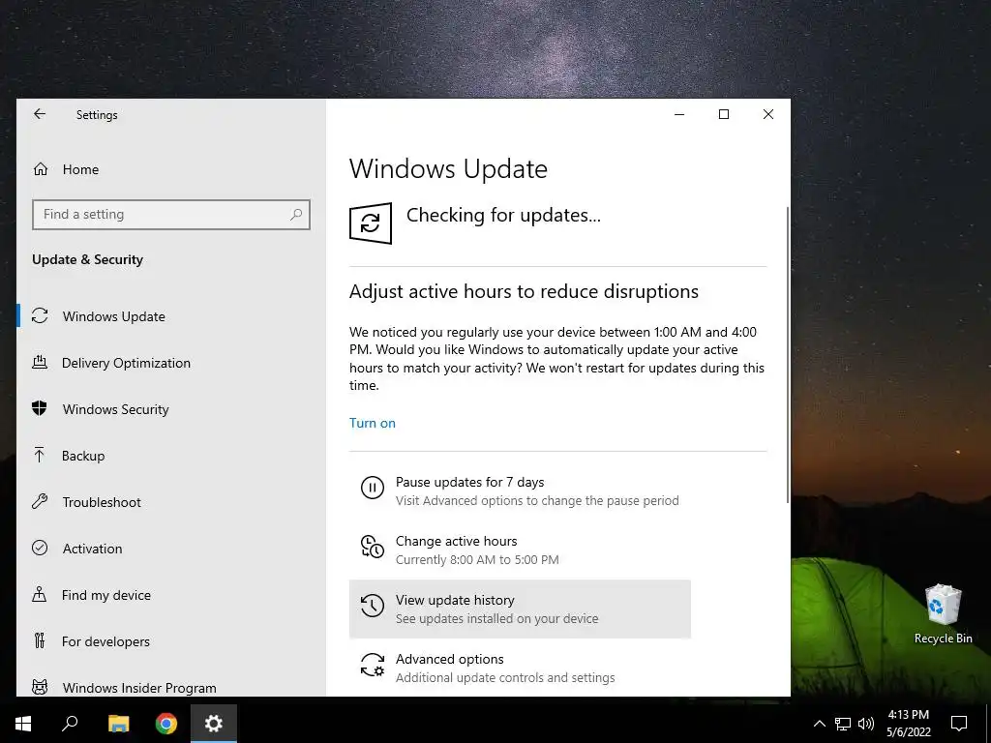Click the Settings gear on the taskbar
This screenshot has width=991, height=743.
click(x=214, y=724)
